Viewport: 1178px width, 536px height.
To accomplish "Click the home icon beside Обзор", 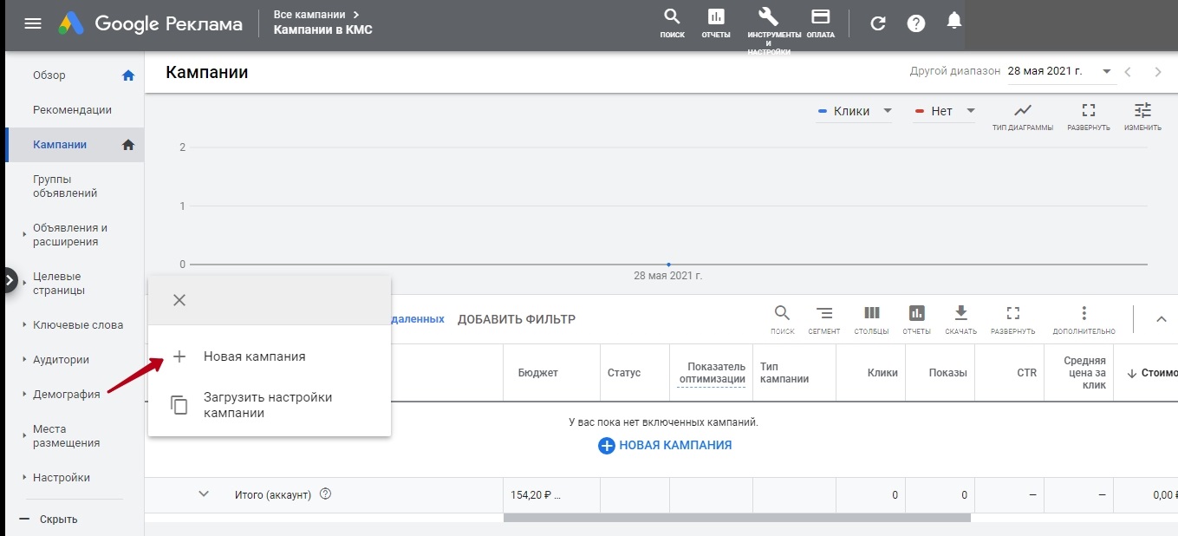I will pyautogui.click(x=128, y=75).
